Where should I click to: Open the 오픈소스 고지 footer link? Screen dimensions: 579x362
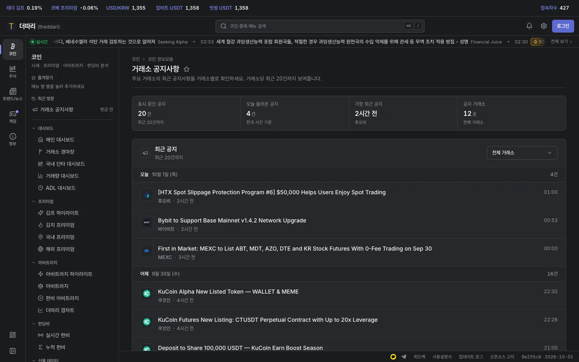pos(502,357)
